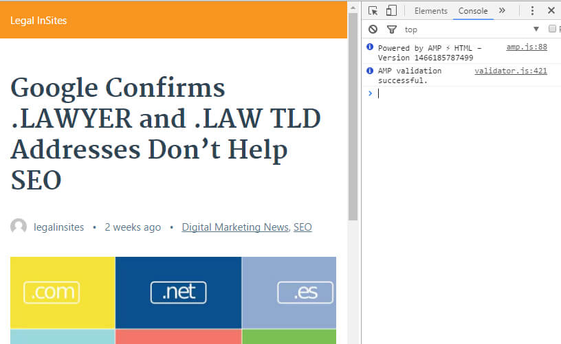The width and height of the screenshot is (561, 344).
Task: Click the article headline about .LAWYER TLD
Action: tap(166, 133)
